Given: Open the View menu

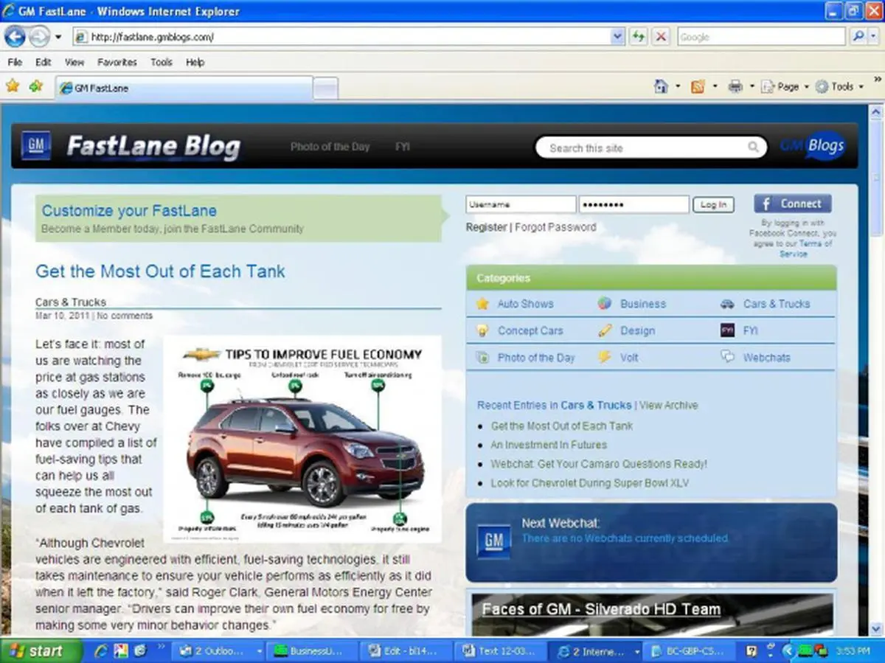Looking at the screenshot, I should point(74,62).
